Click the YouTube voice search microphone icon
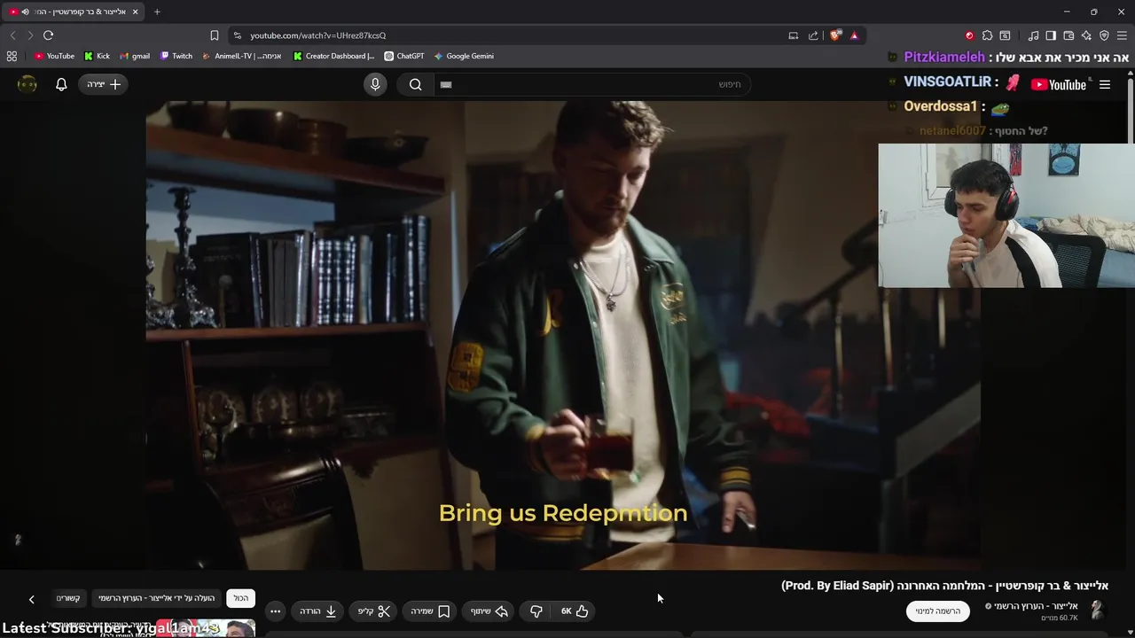Viewport: 1135px width, 638px height. [375, 84]
